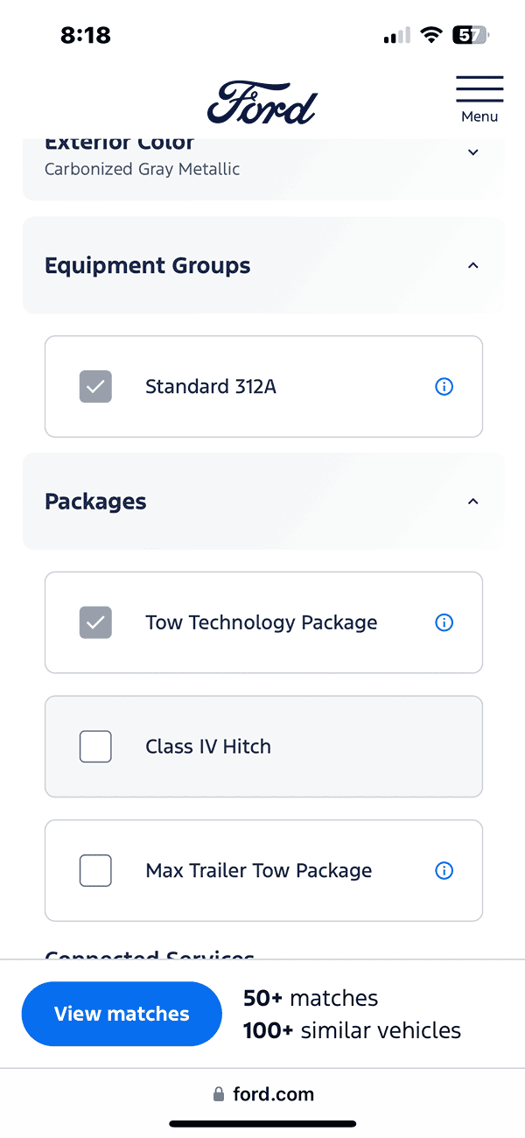The height and width of the screenshot is (1138, 525).
Task: Tap the ford.com address bar
Action: (273, 1094)
